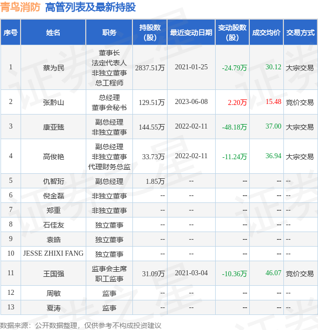318x330 pixels.
Task: Click the title 青鸟消防
Action: 20,7
